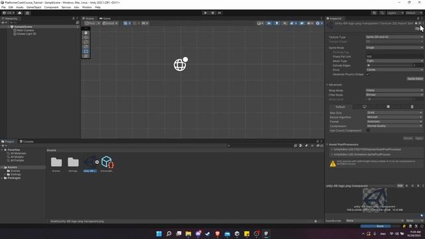Image resolution: width=425 pixels, height=239 pixels.
Task: Switch to the Game tab
Action: 105,19
